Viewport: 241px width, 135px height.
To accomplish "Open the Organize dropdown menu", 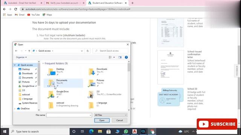I will pos(21,57).
